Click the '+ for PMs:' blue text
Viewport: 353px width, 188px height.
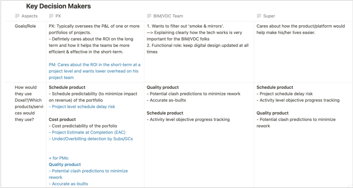pos(59,158)
